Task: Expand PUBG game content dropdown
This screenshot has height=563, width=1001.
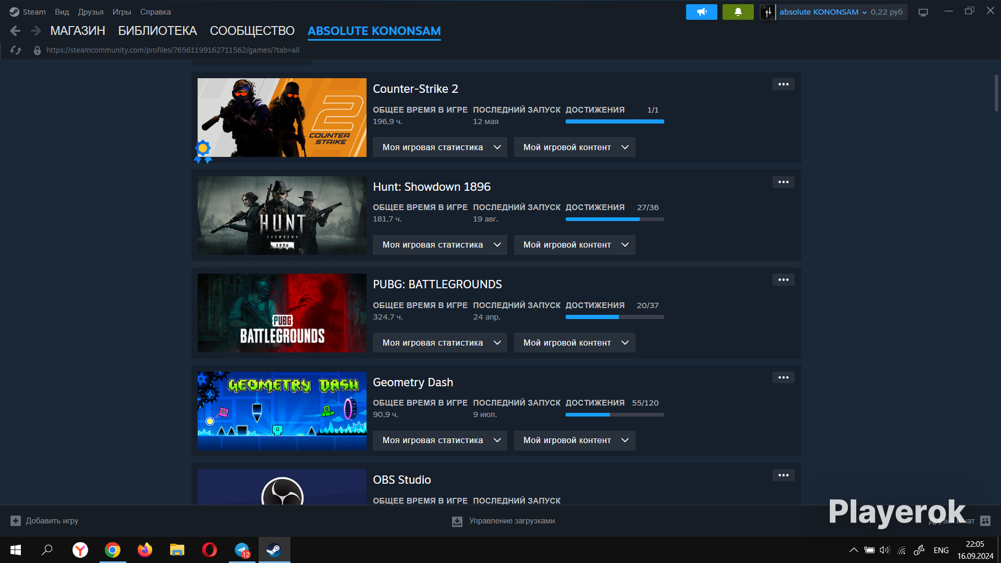Action: (574, 342)
